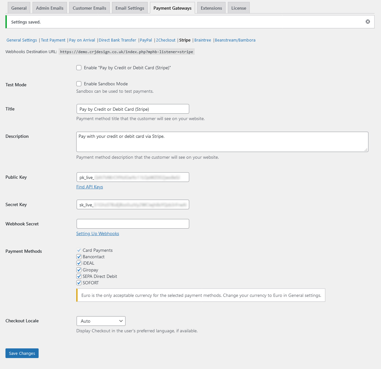Uncheck the iDEAL payment method
The height and width of the screenshot is (369, 381).
click(x=79, y=263)
